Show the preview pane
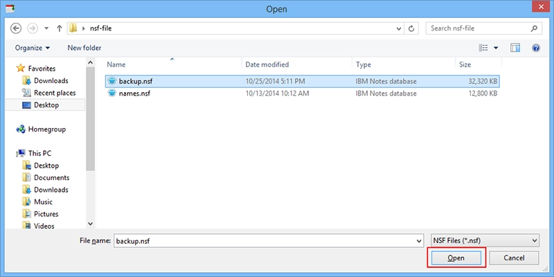 click(515, 48)
